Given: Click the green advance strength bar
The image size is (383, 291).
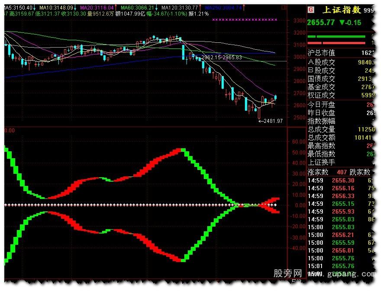Looking at the screenshot, I should click(x=337, y=36).
